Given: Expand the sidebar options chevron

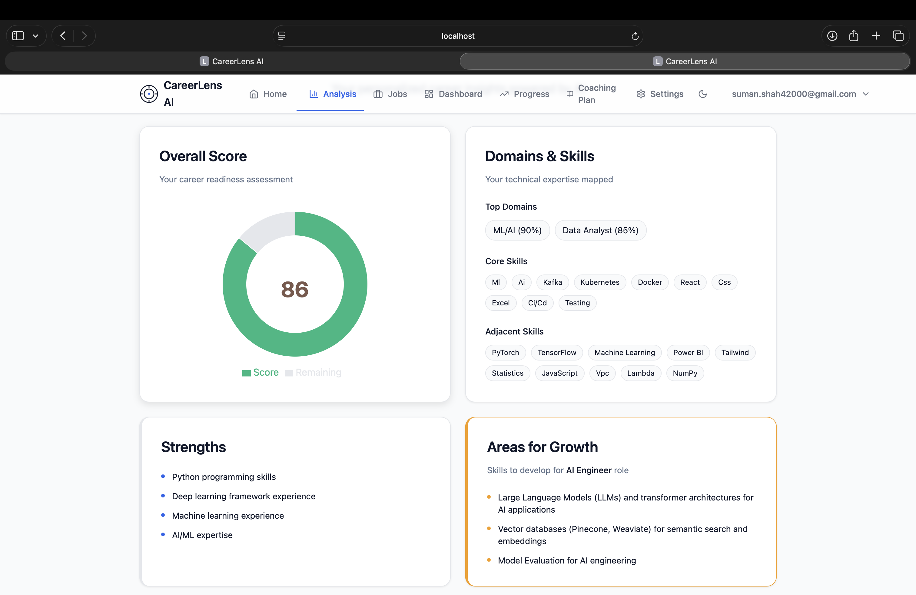Looking at the screenshot, I should [x=35, y=36].
